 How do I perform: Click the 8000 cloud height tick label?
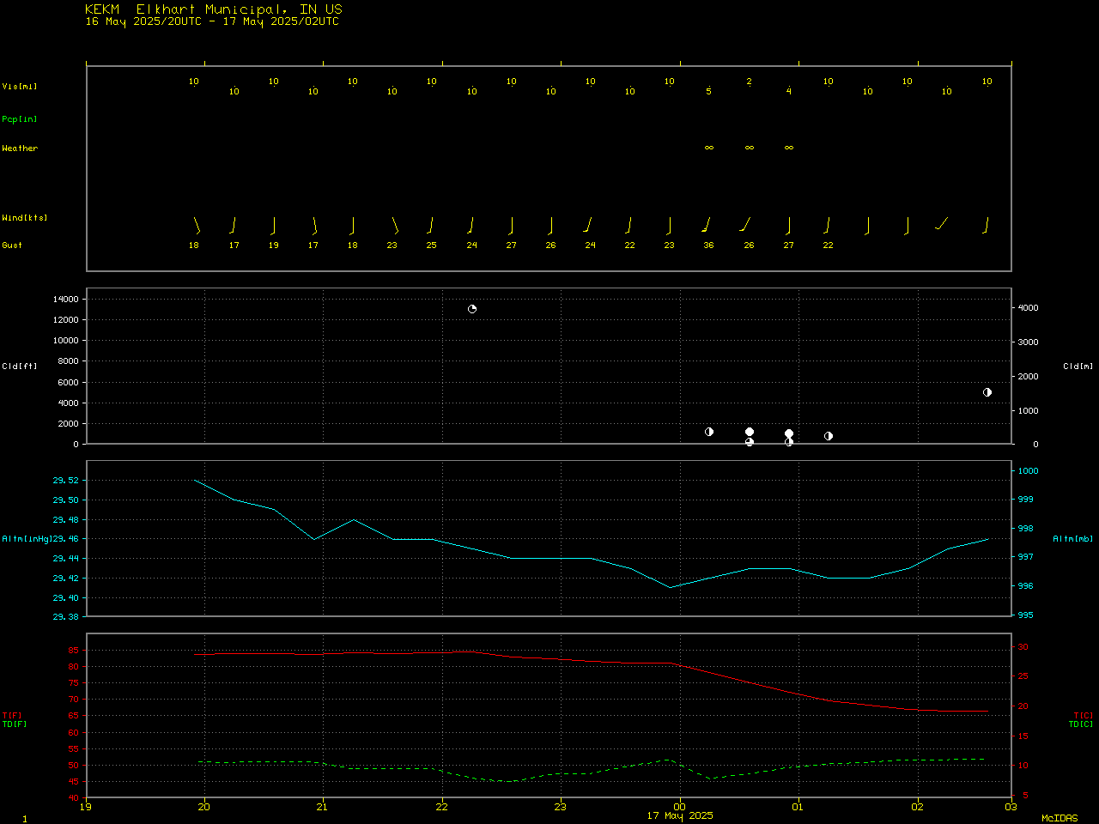[69, 361]
